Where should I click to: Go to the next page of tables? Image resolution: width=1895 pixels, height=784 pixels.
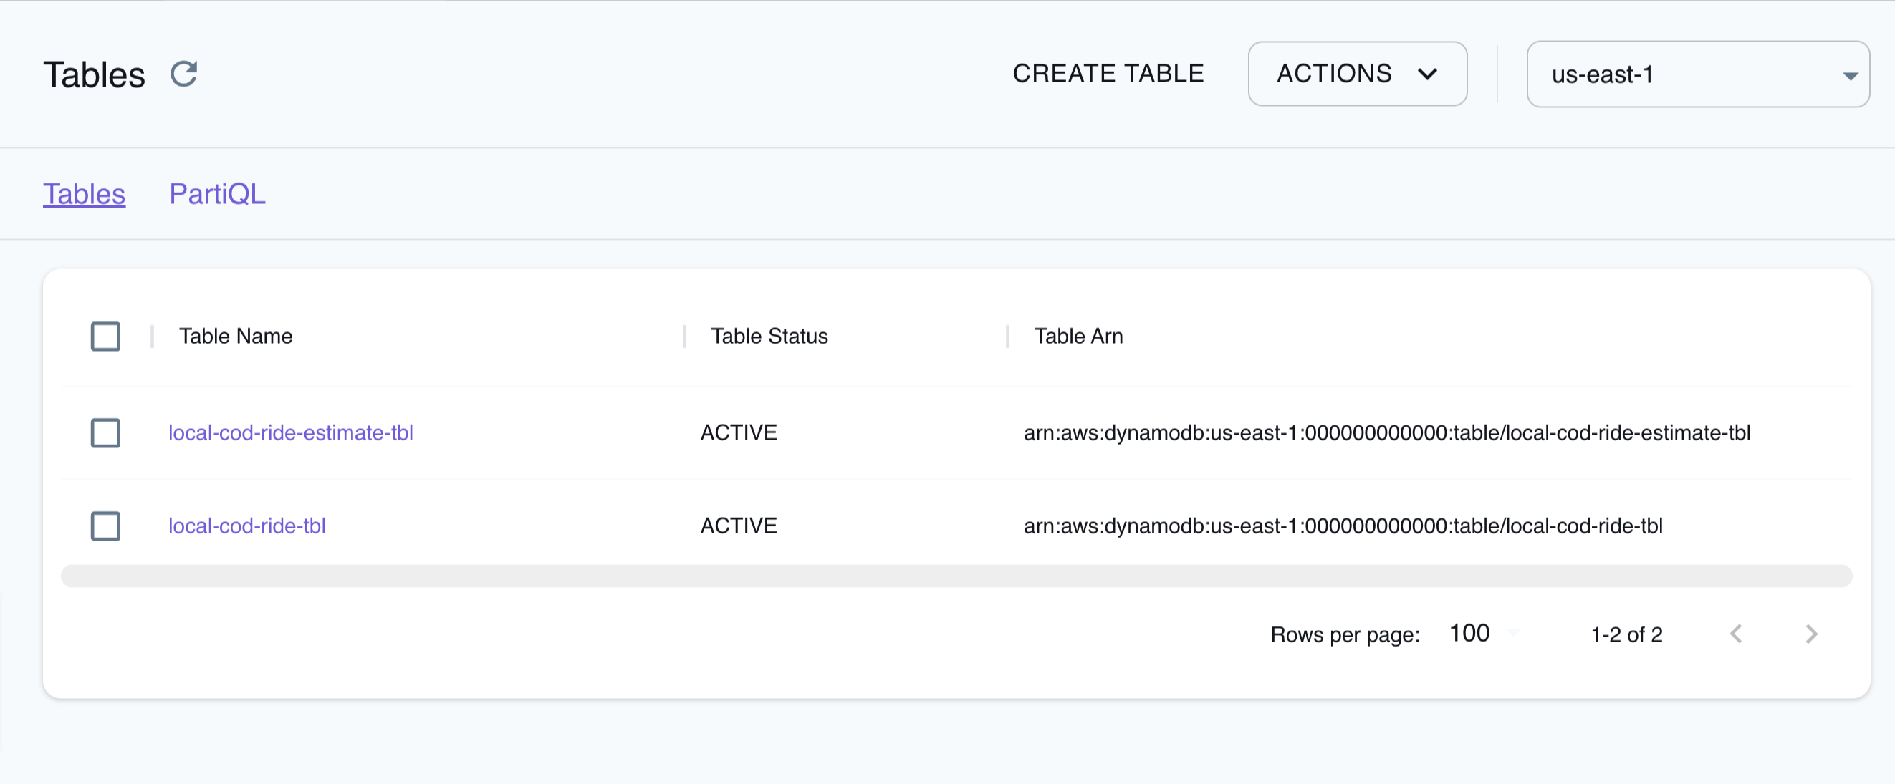(1811, 634)
